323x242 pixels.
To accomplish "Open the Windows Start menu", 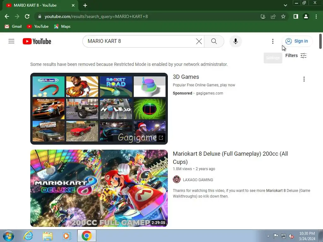I will tap(8, 236).
